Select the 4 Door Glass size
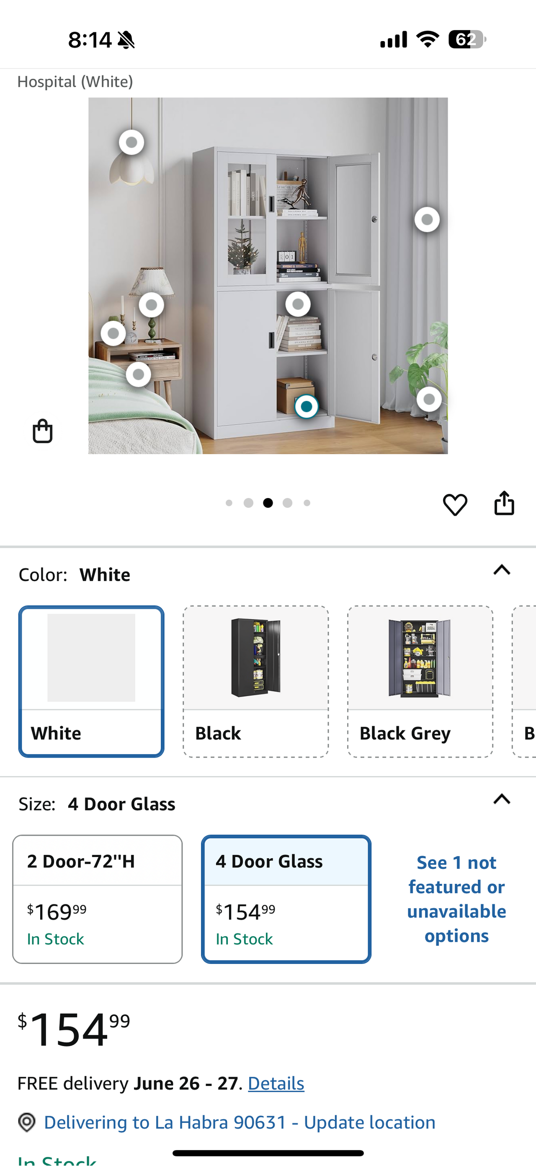This screenshot has width=536, height=1166. (x=286, y=899)
